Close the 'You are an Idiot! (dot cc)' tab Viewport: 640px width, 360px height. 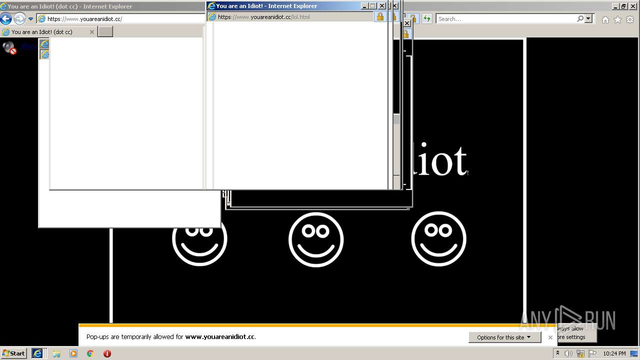(91, 32)
